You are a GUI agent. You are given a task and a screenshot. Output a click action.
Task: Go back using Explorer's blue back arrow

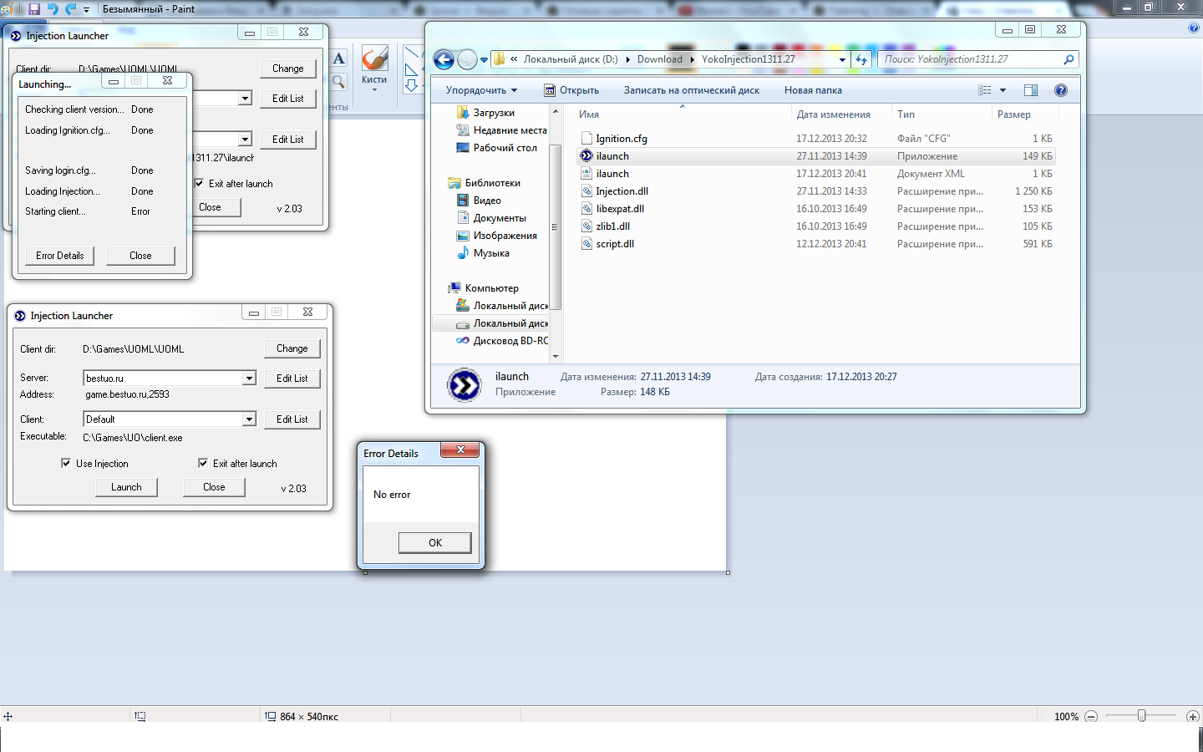tap(444, 59)
